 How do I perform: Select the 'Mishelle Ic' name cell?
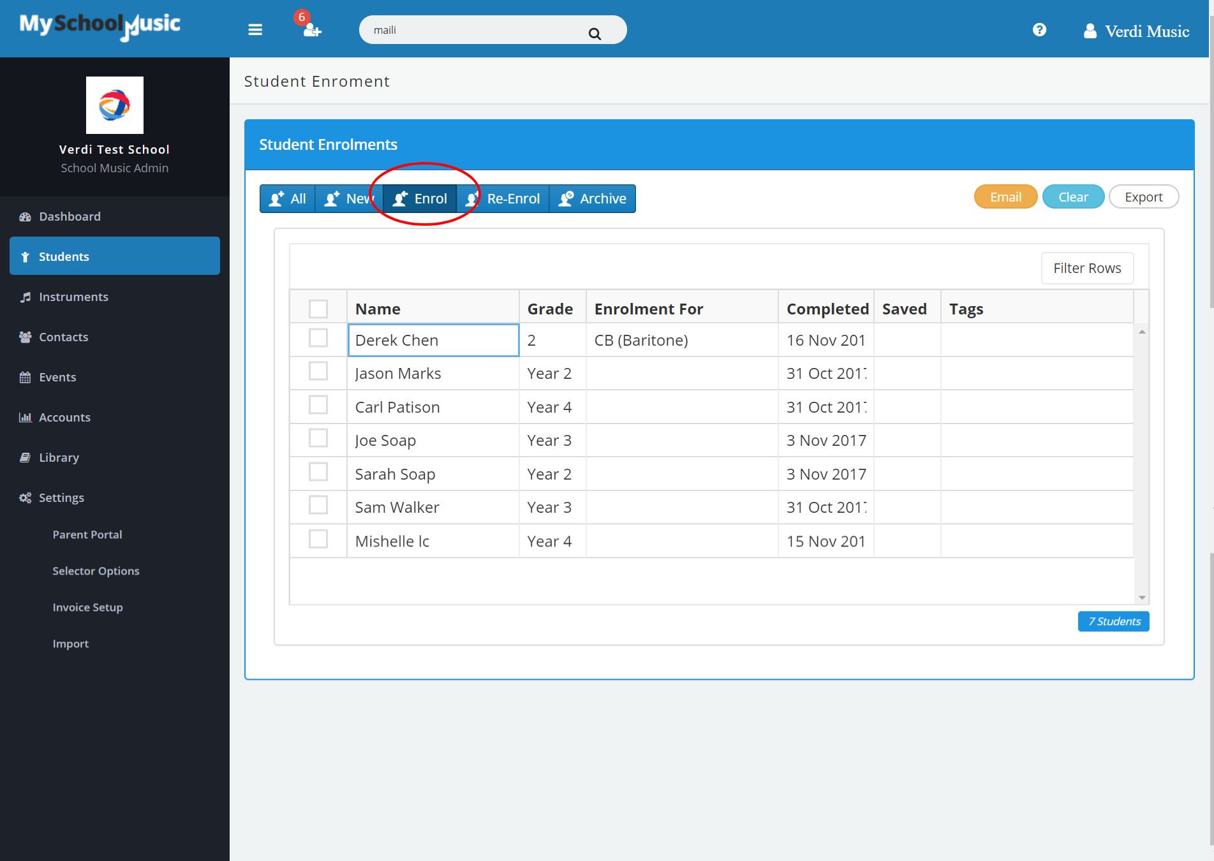(x=433, y=541)
